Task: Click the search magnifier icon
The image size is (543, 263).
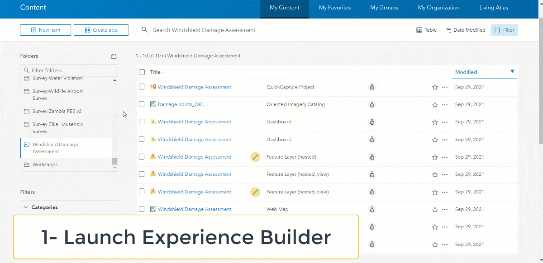Action: (145, 30)
